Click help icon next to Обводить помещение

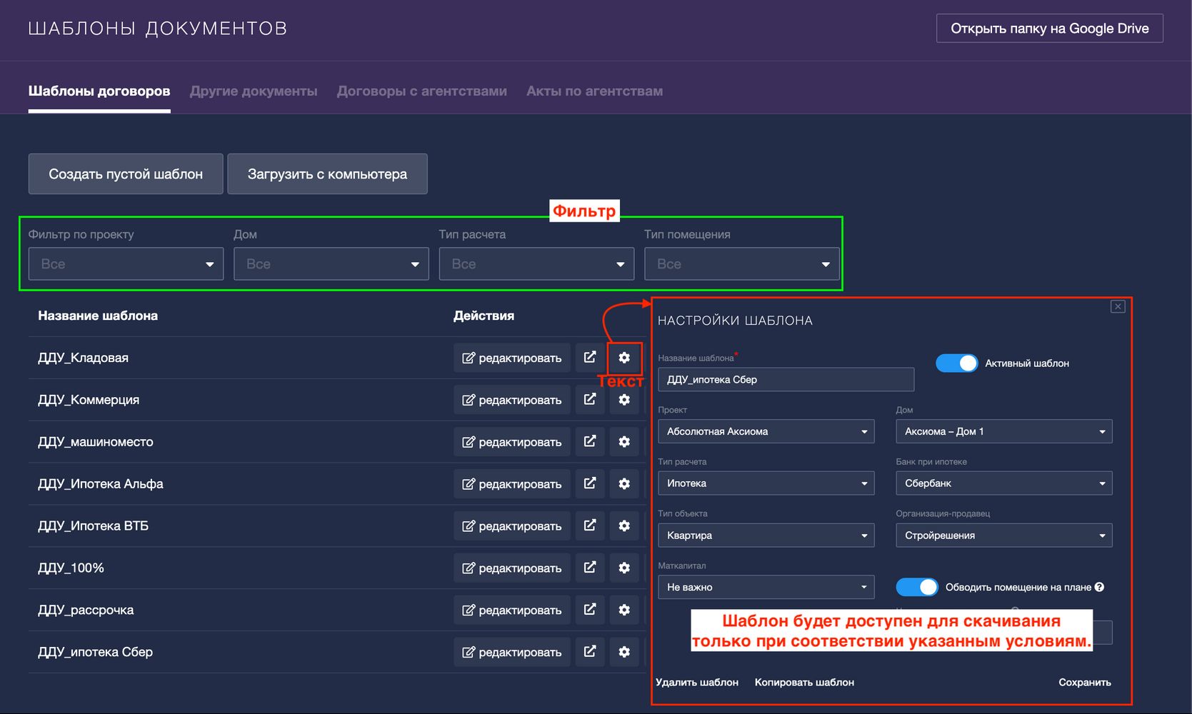(1099, 587)
